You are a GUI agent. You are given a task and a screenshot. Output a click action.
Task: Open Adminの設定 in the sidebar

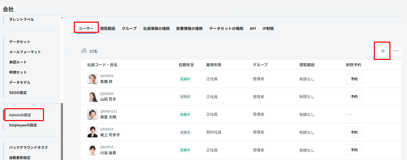[x=20, y=115]
